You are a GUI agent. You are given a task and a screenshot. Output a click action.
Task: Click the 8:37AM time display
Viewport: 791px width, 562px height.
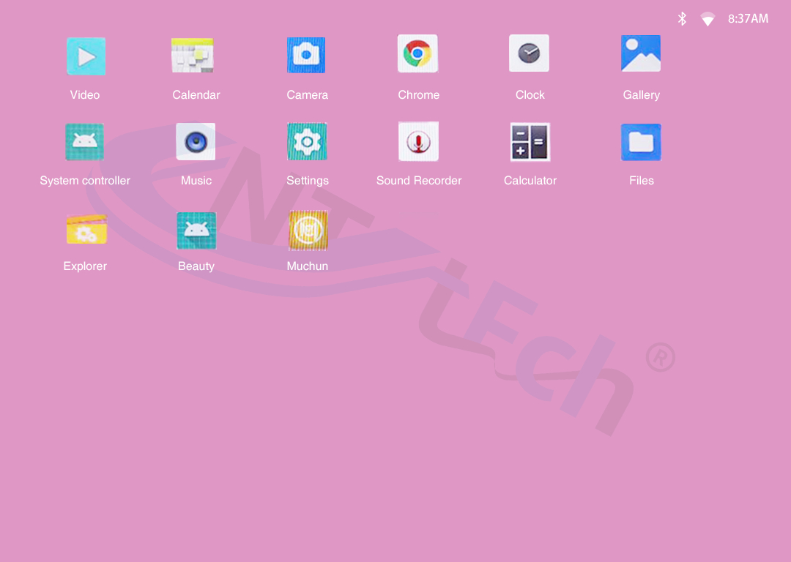pos(748,19)
